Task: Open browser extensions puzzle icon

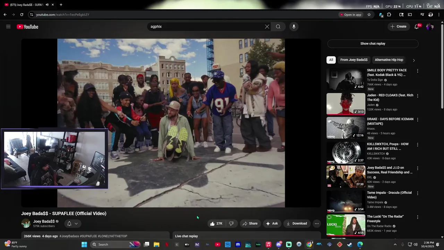Action: [389, 15]
